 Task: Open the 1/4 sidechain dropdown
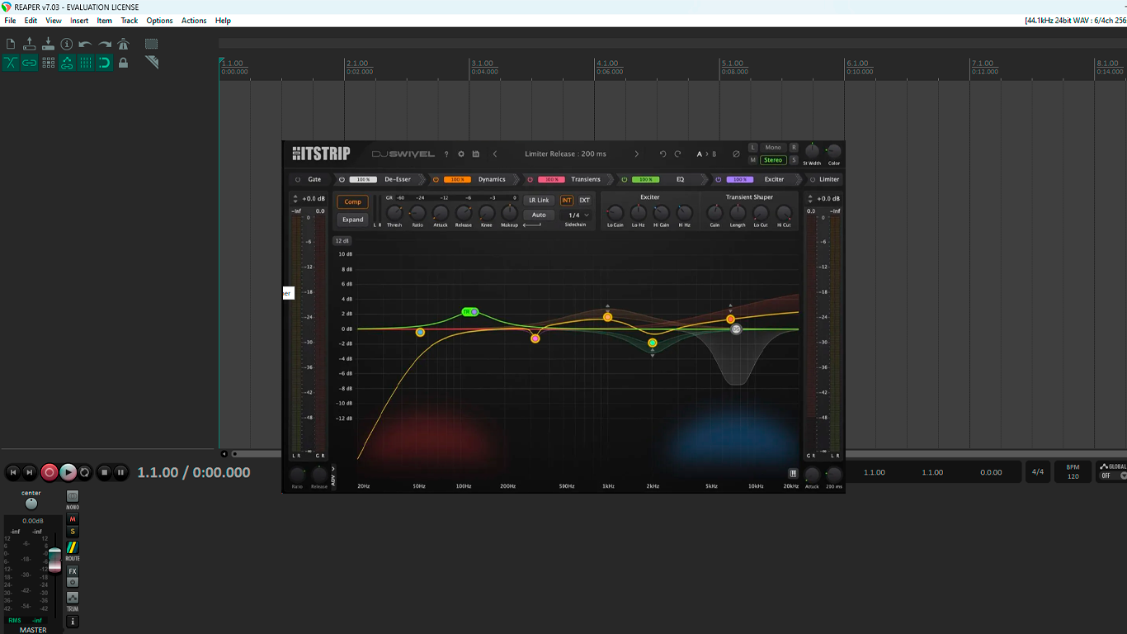578,215
